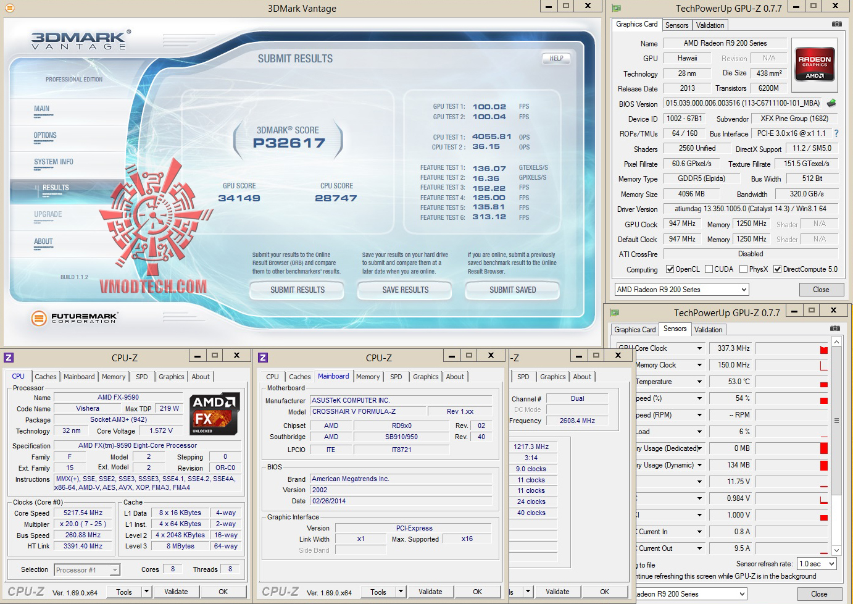Click the Submit Saved button
This screenshot has width=853, height=604.
coord(512,290)
